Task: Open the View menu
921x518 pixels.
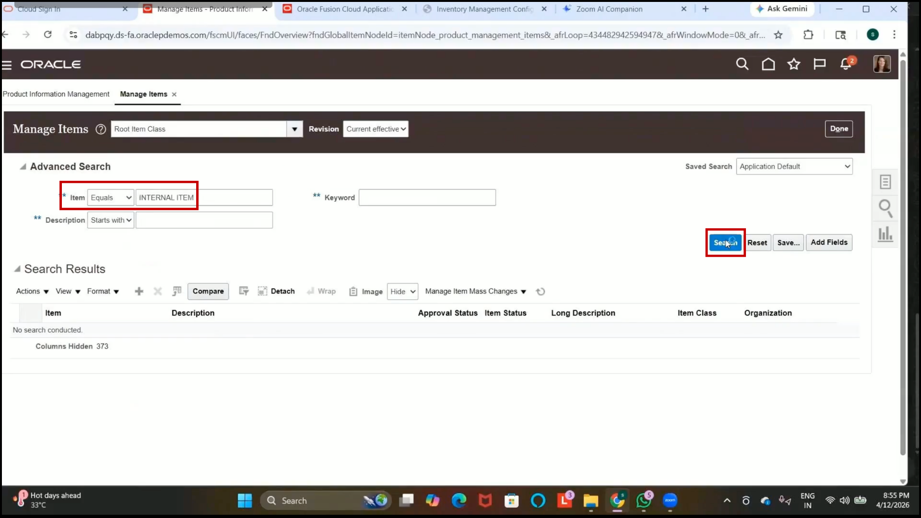Action: (x=68, y=291)
